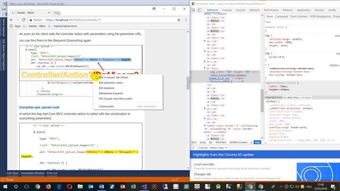Open the SQL Server Object Explorer side tab

(x=3, y=55)
